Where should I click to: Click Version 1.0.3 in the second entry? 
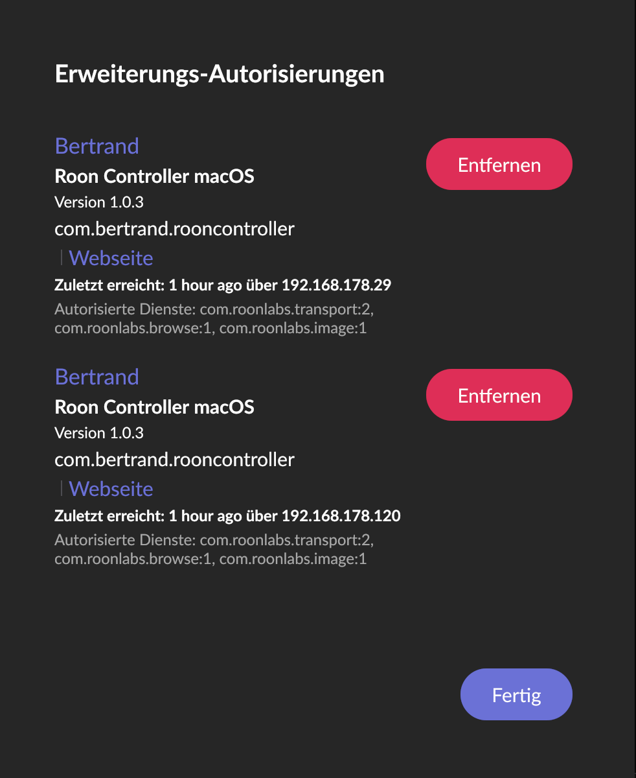coord(99,433)
